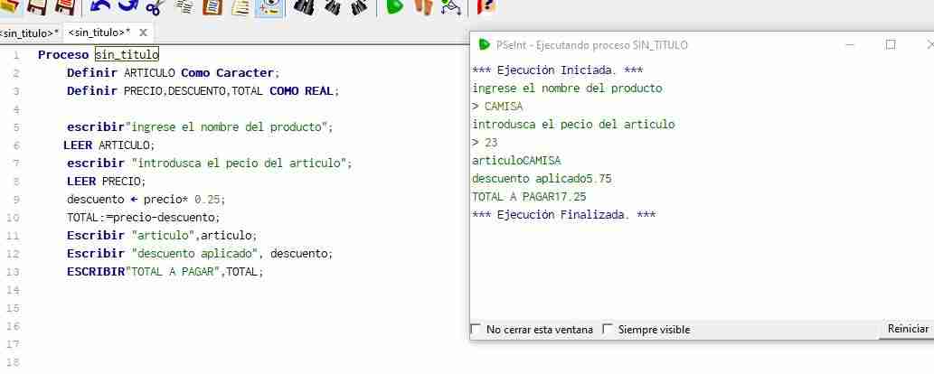Click line number 4 in the gutter
934x374 pixels.
[x=16, y=109]
